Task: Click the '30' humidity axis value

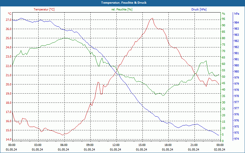Action: point(224,103)
